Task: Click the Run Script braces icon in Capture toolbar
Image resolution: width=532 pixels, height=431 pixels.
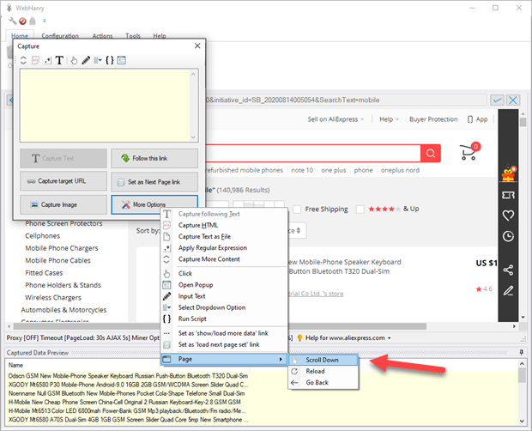Action: pos(108,60)
